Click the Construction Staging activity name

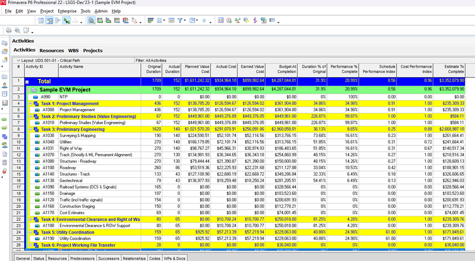pos(77,207)
